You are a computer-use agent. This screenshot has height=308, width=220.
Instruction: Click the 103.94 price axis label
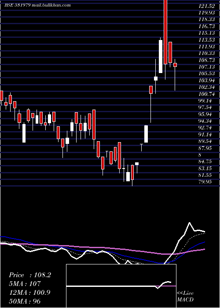pyautogui.click(x=207, y=81)
